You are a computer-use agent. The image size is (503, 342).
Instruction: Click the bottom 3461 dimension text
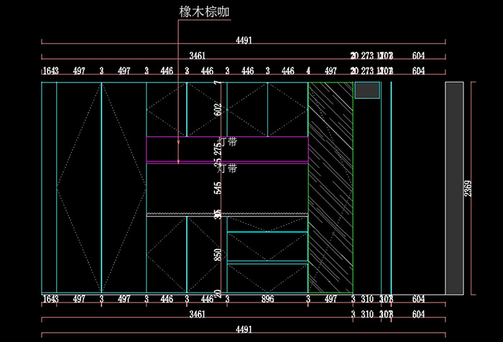(x=197, y=314)
